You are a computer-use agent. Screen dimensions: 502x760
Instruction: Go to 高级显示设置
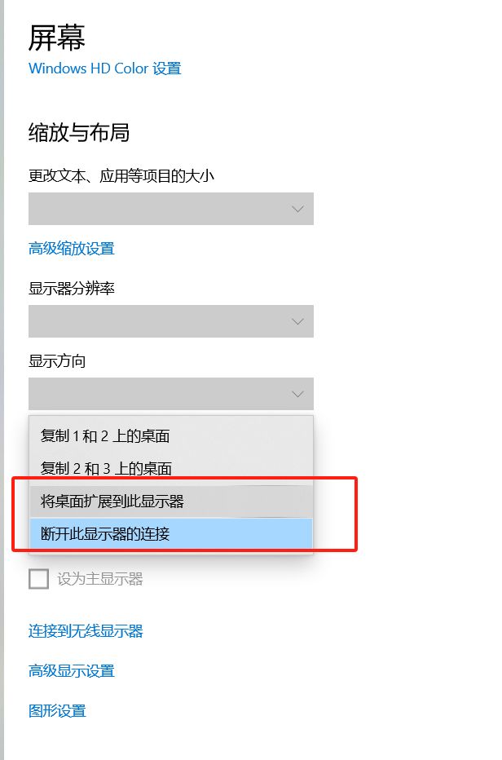(x=72, y=671)
